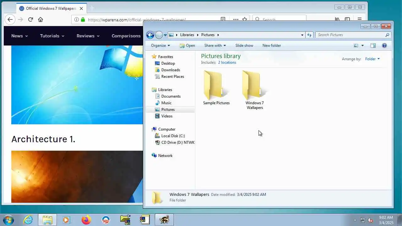The width and height of the screenshot is (402, 226).
Task: Expand the Share with menu
Action: pos(215,46)
